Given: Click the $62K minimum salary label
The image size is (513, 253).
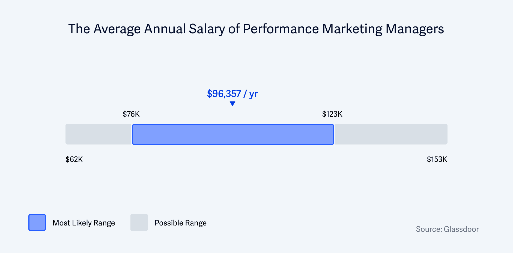Looking at the screenshot, I should pos(74,159).
